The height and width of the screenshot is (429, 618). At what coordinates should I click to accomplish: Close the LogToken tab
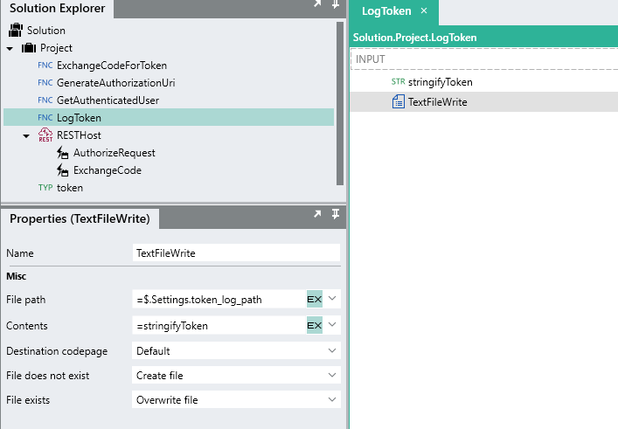tap(424, 11)
